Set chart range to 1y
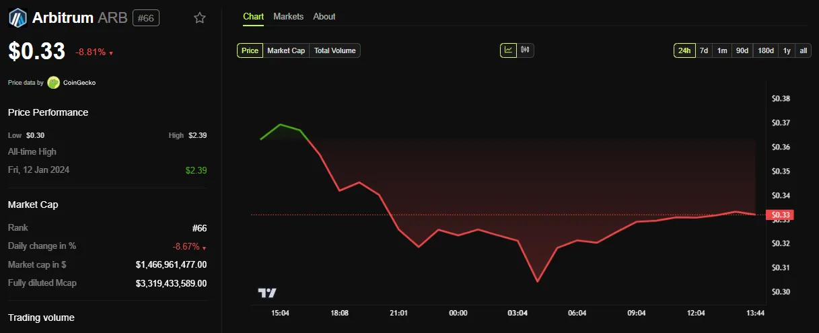819x333 pixels. pos(787,50)
